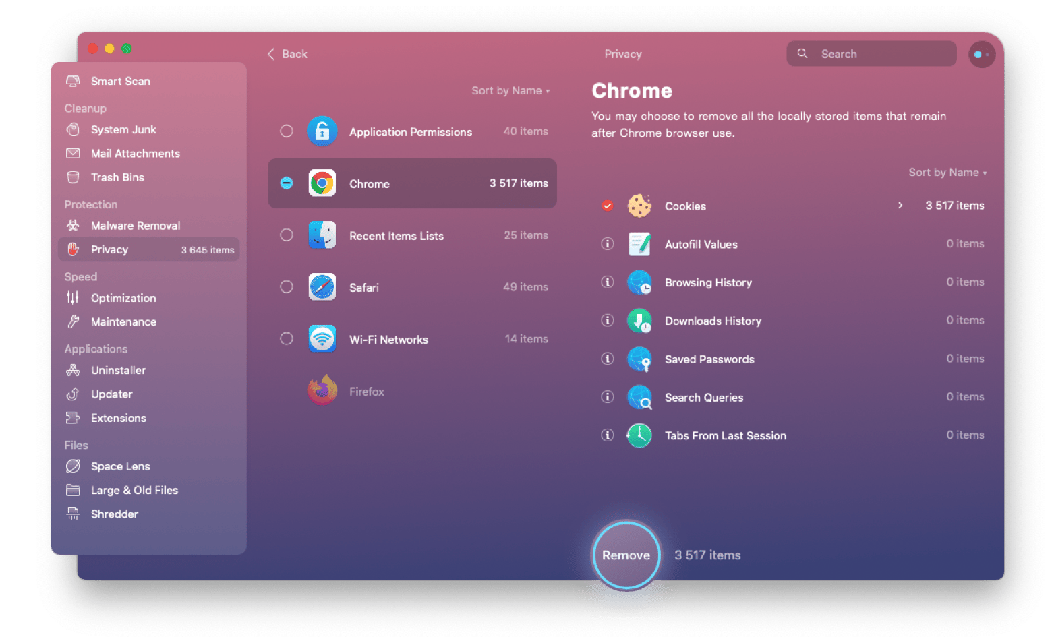This screenshot has width=1052, height=643.
Task: Click the Large & Old Files folder icon
Action: tap(73, 490)
